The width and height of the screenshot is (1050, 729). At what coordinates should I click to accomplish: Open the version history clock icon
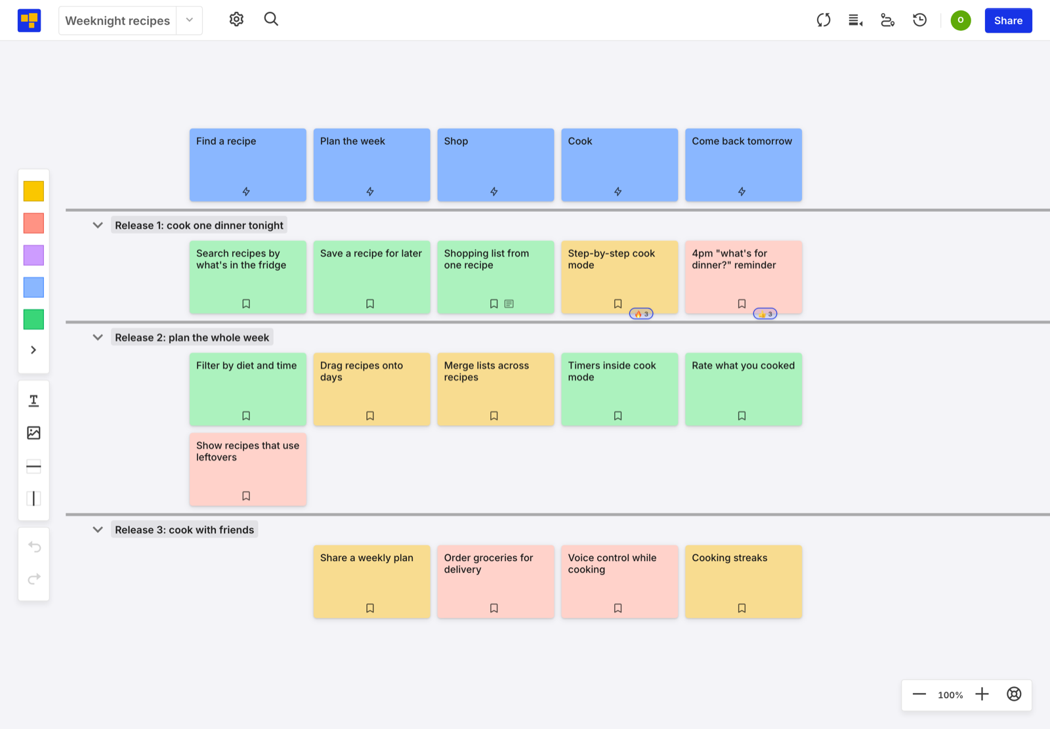point(919,20)
